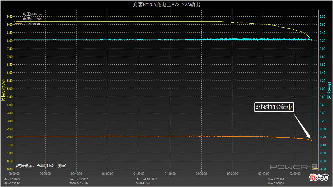Viewport: 333px width, 187px height.
Task: Select the 功率(Power) legend label
Action: (x=31, y=23)
